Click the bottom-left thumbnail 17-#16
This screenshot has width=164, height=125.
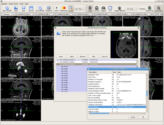(21, 111)
